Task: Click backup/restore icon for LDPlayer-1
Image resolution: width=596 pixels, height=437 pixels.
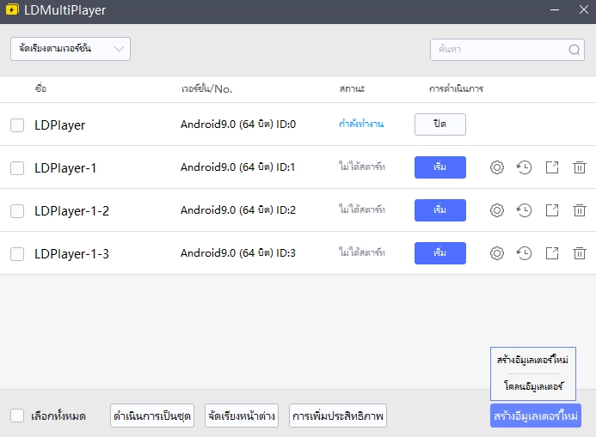Action: [x=524, y=167]
